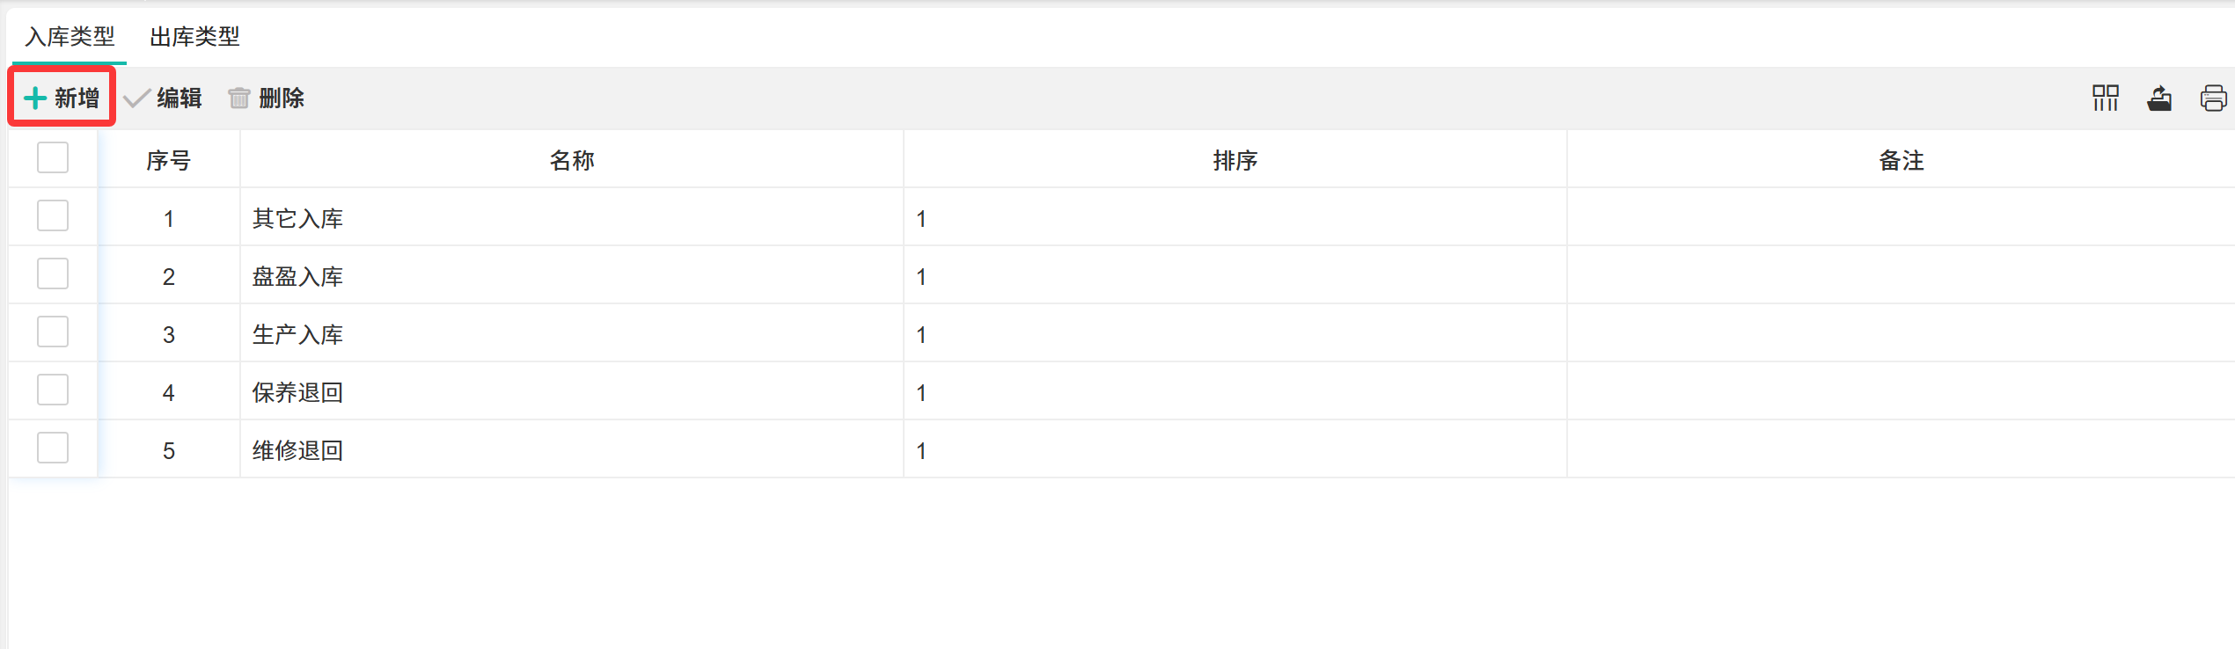
Task: Click the 名称 column header
Action: coord(572,160)
